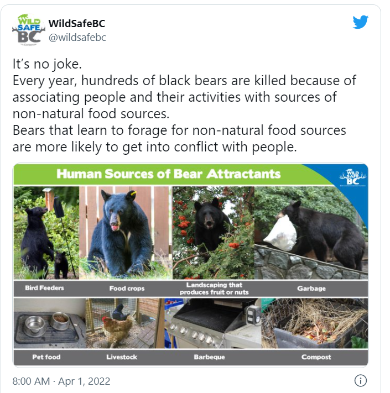This screenshot has height=393, width=390.
Task: Open the @wildsafebc handle link
Action: 77,38
